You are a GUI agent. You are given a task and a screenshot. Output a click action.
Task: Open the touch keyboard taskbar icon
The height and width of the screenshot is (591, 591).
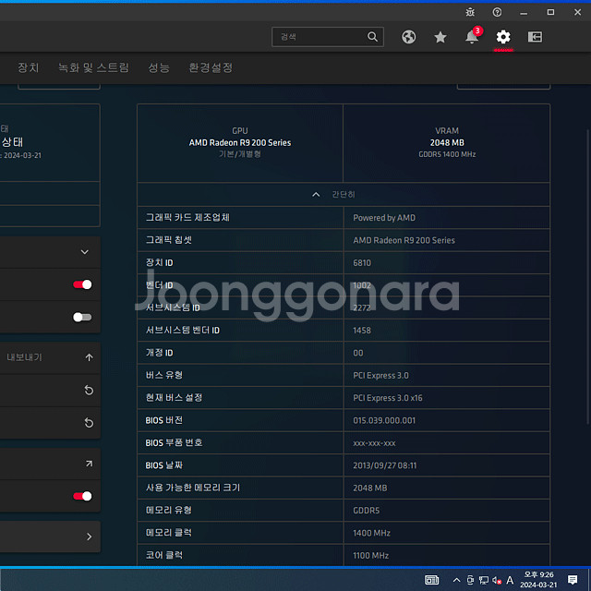click(x=431, y=580)
